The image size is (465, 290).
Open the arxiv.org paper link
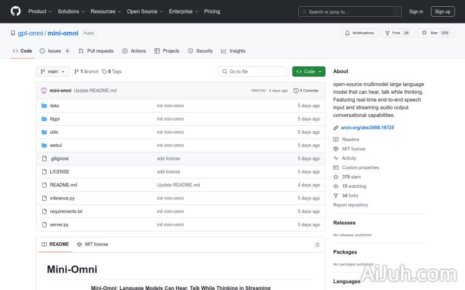[367, 128]
